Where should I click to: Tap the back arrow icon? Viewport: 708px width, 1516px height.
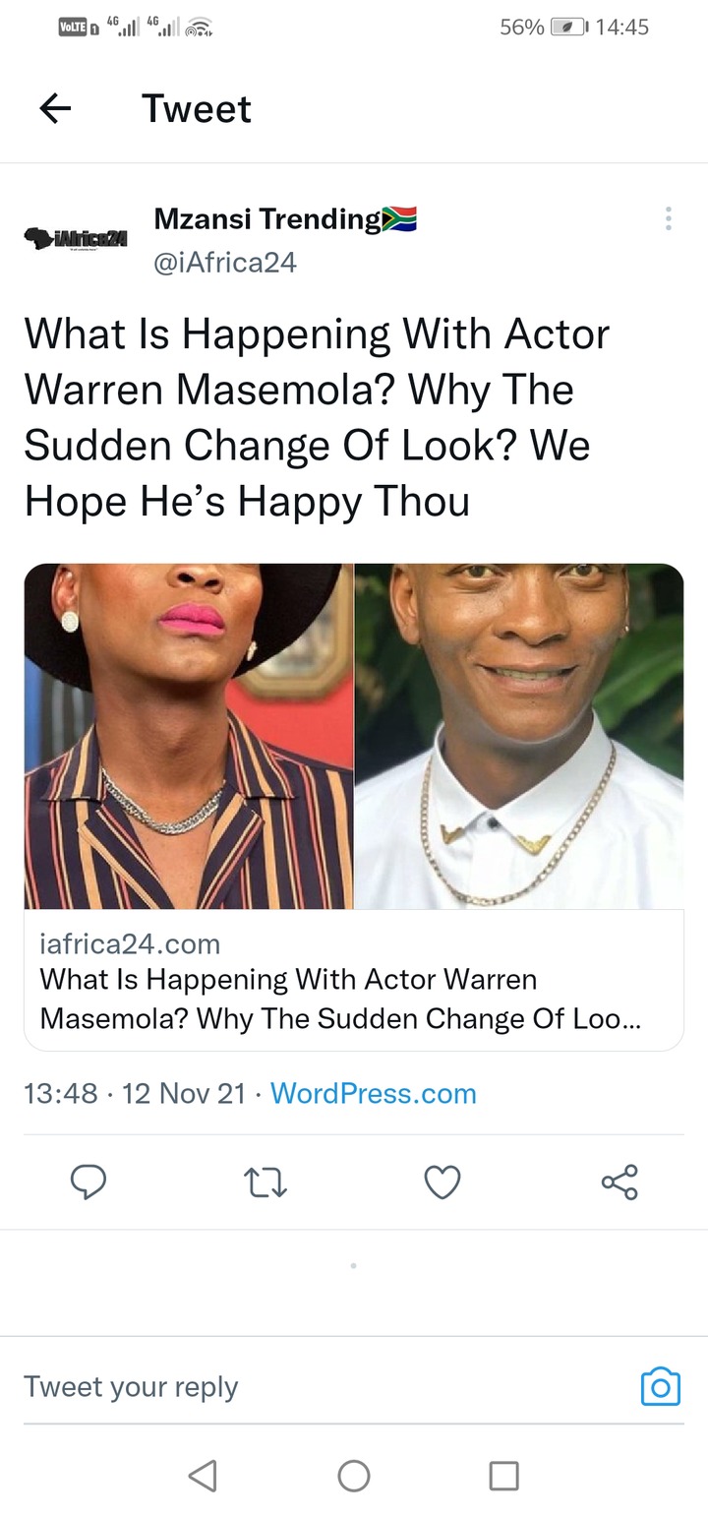click(x=56, y=108)
